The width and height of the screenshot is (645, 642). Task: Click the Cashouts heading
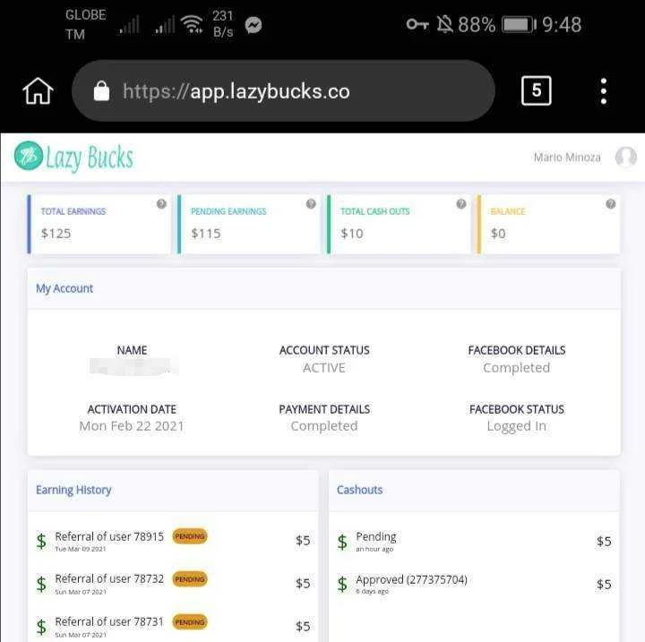359,490
